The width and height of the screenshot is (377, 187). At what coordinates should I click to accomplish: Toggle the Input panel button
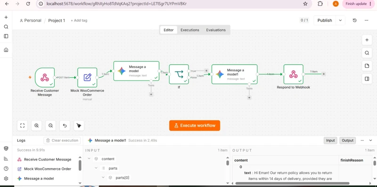[330, 140]
